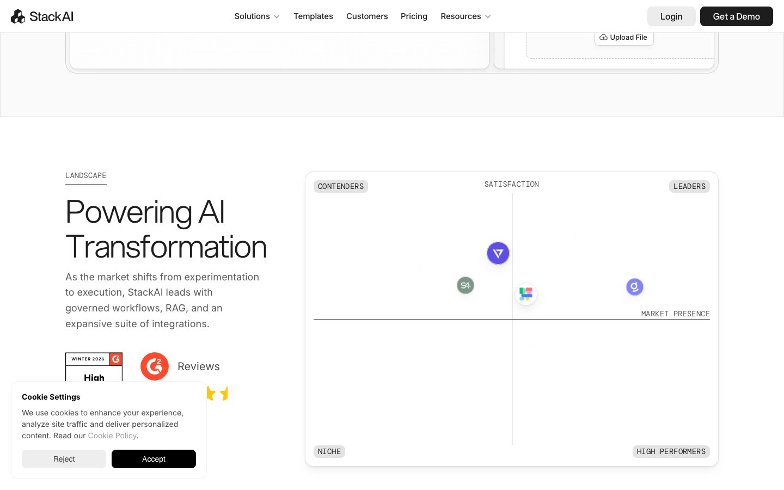Go to the Templates page
Viewport: 784px width, 490px height.
tap(313, 16)
